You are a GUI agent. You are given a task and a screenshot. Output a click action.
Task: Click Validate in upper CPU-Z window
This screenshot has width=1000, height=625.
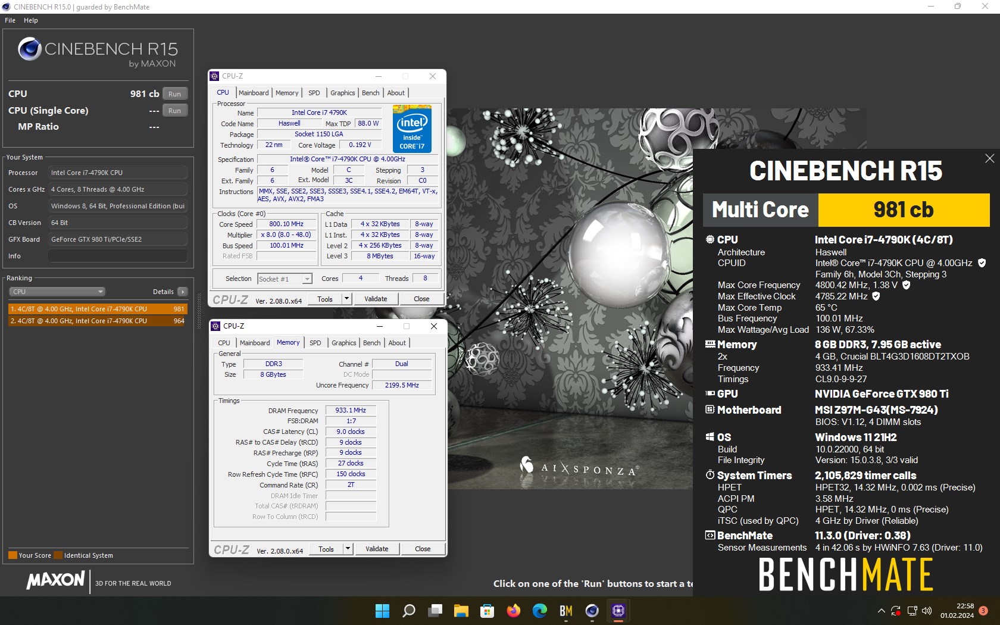coord(376,299)
